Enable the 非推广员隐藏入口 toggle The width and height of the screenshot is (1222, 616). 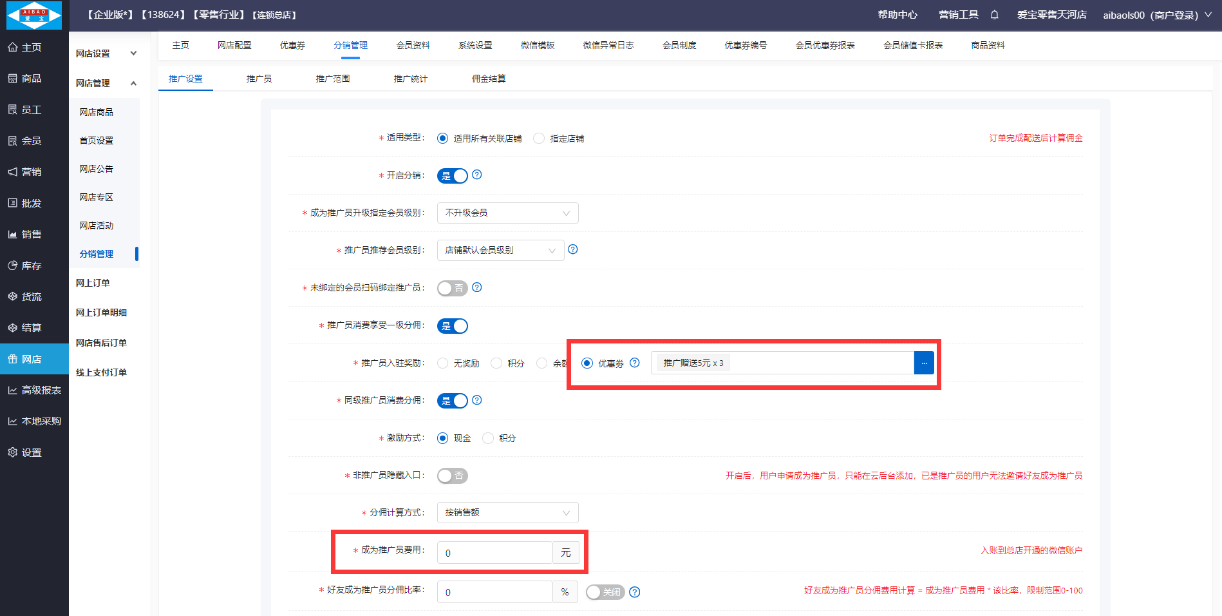[x=453, y=476]
